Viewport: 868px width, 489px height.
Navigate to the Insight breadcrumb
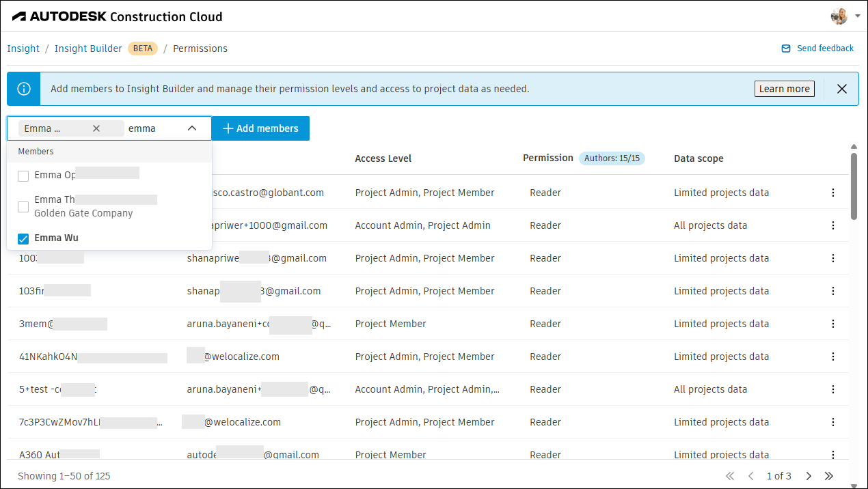tap(23, 48)
